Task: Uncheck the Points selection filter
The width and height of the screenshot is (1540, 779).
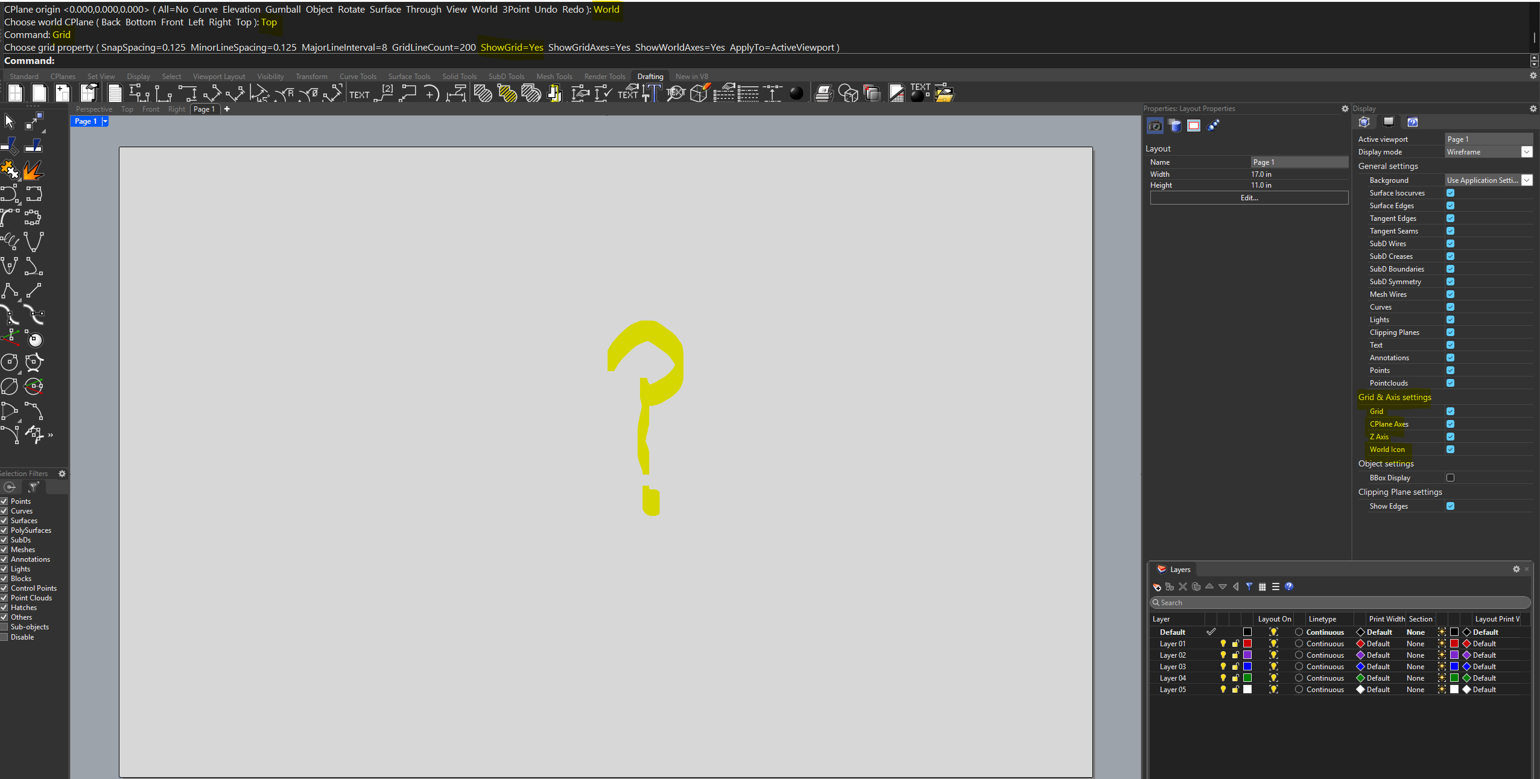Action: pyautogui.click(x=4, y=501)
